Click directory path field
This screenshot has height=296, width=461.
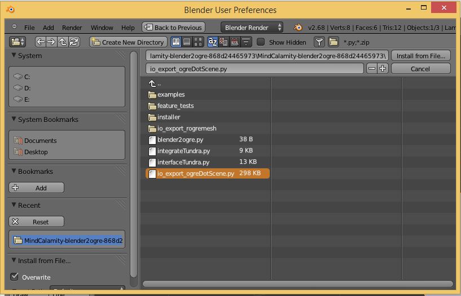tap(267, 56)
